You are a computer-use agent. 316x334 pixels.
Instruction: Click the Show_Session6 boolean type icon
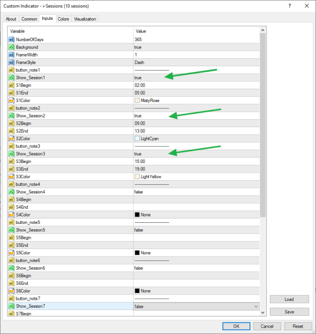point(11,268)
